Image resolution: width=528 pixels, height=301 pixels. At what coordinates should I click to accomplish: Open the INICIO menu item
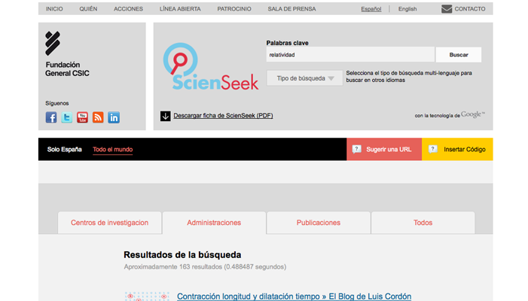(x=54, y=9)
